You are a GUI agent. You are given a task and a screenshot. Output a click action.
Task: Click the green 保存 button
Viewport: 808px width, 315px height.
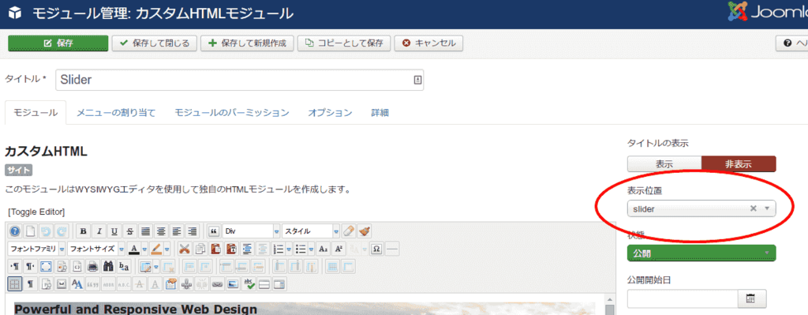58,43
